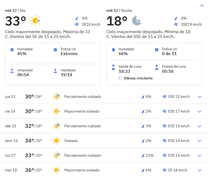Click the mostly sunny day icon beside 33°

(35, 21)
